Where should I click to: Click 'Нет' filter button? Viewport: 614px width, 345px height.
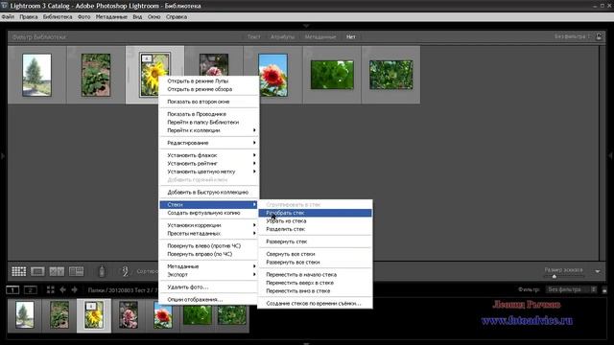point(351,36)
